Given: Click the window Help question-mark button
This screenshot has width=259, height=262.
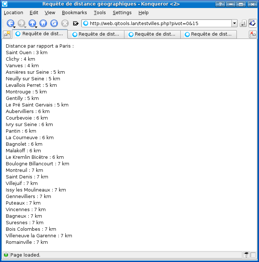Looking at the screenshot, I should (220, 4).
